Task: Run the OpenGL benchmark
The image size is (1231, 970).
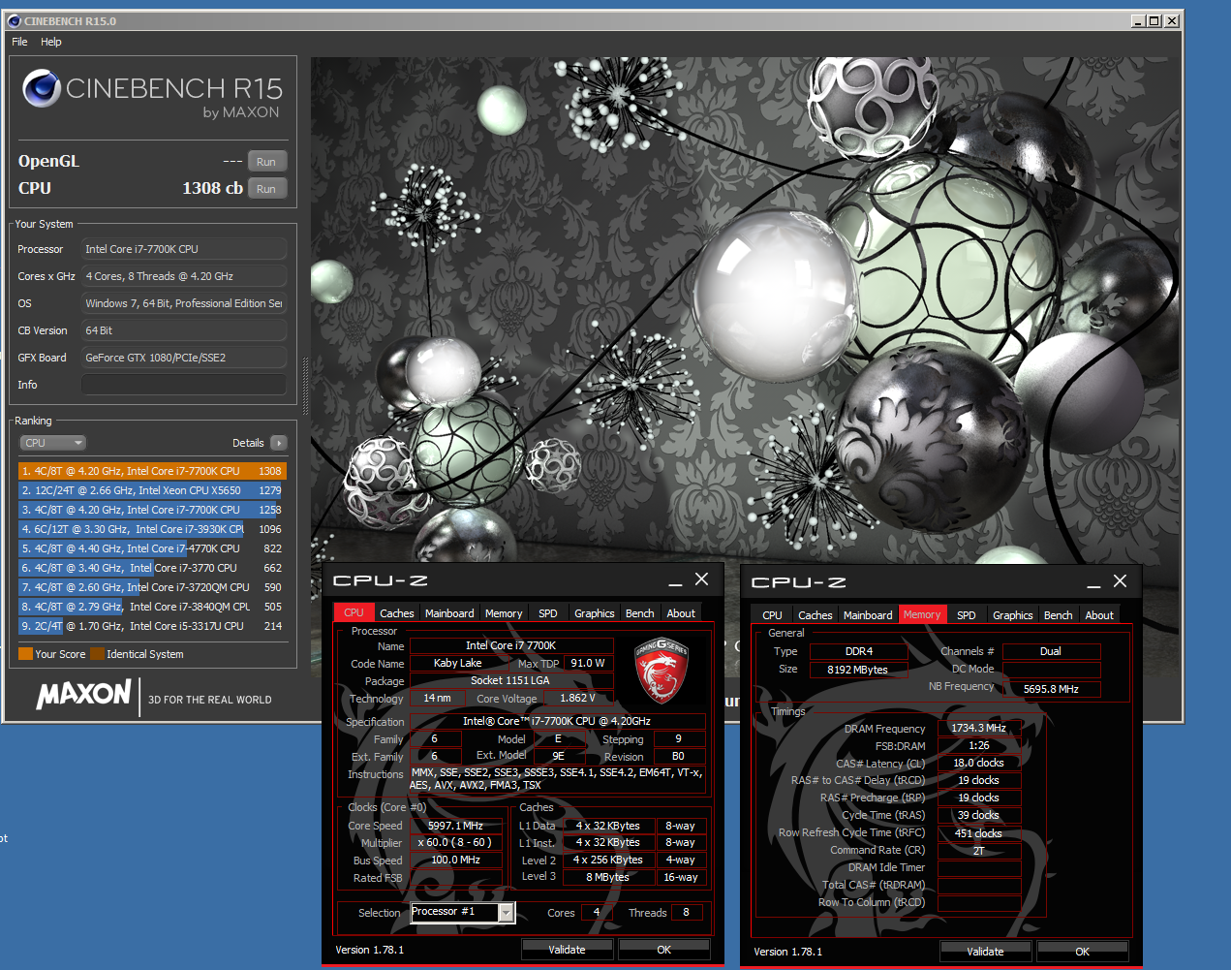Action: (x=266, y=162)
